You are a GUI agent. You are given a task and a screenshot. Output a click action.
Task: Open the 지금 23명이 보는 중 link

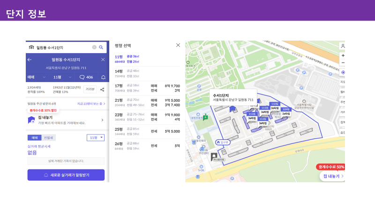pos(91,104)
